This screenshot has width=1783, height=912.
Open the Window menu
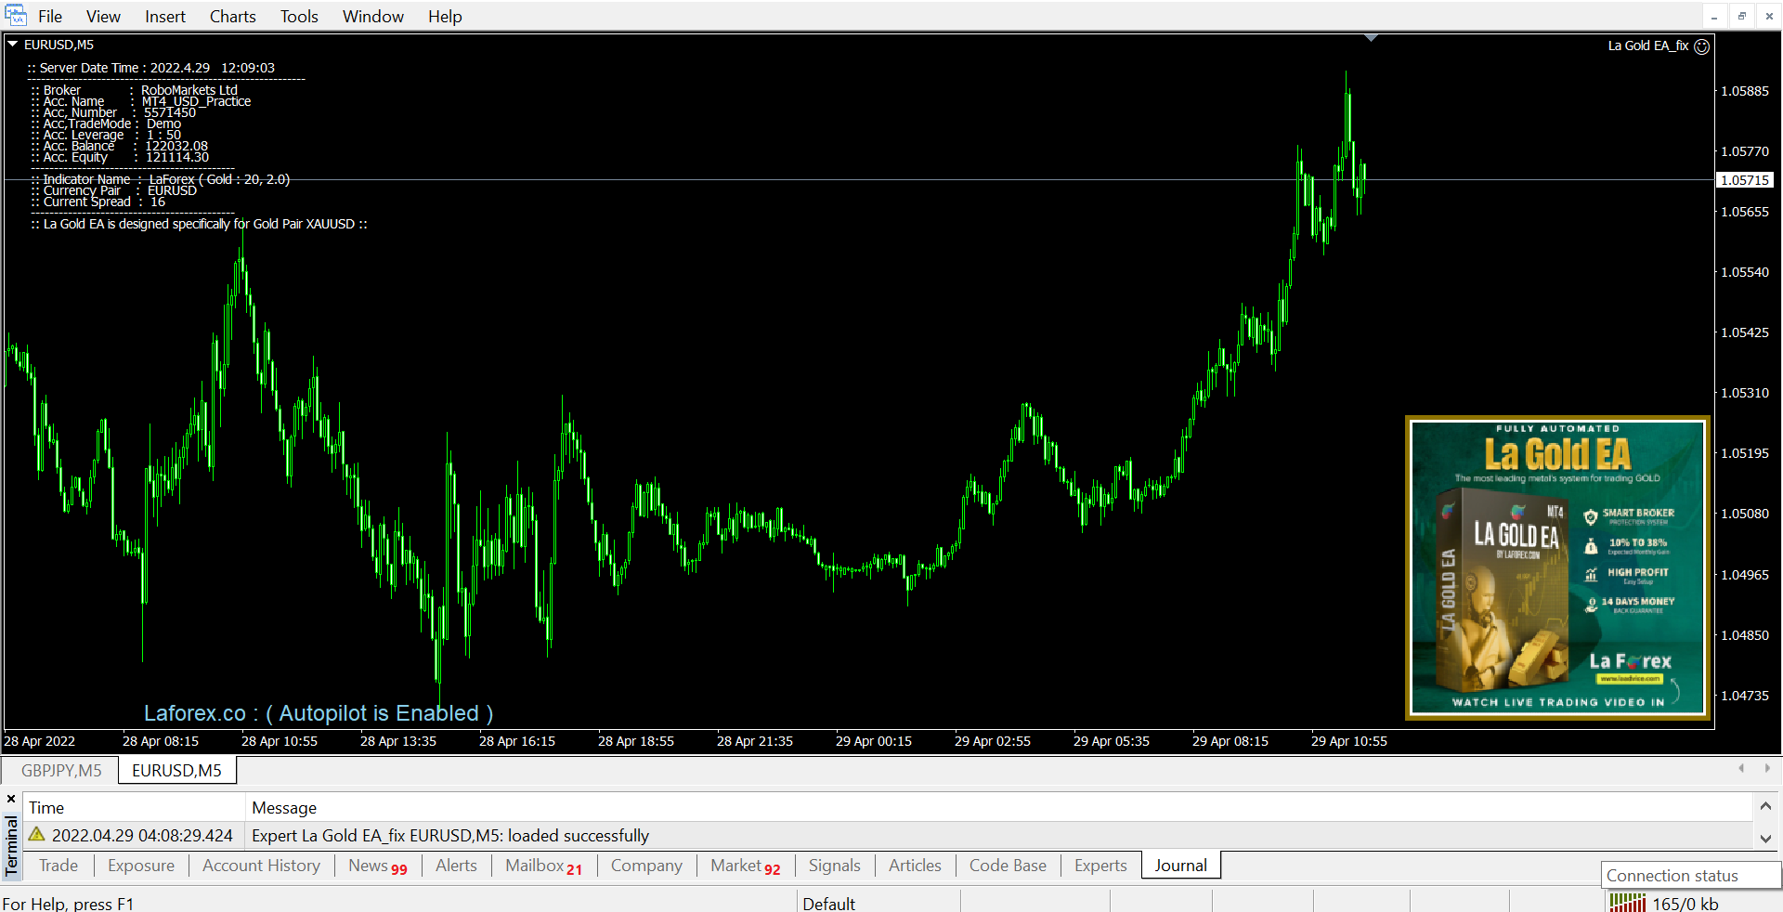coord(373,17)
